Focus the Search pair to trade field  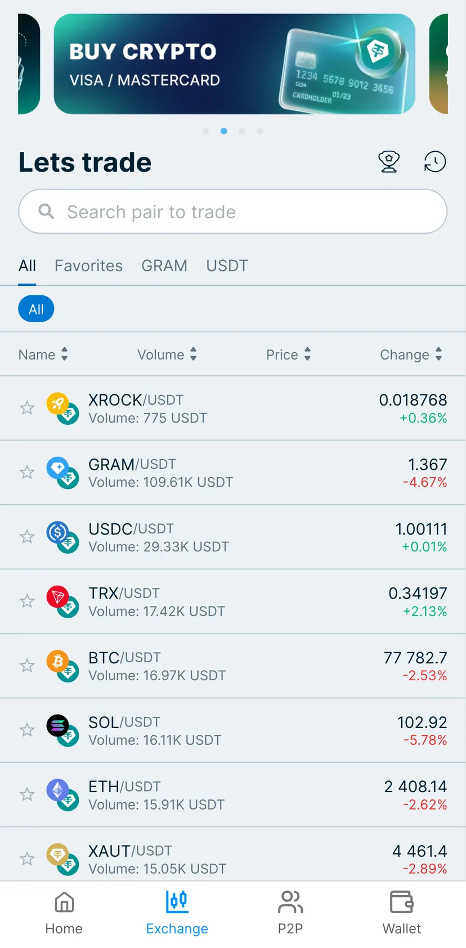point(233,212)
